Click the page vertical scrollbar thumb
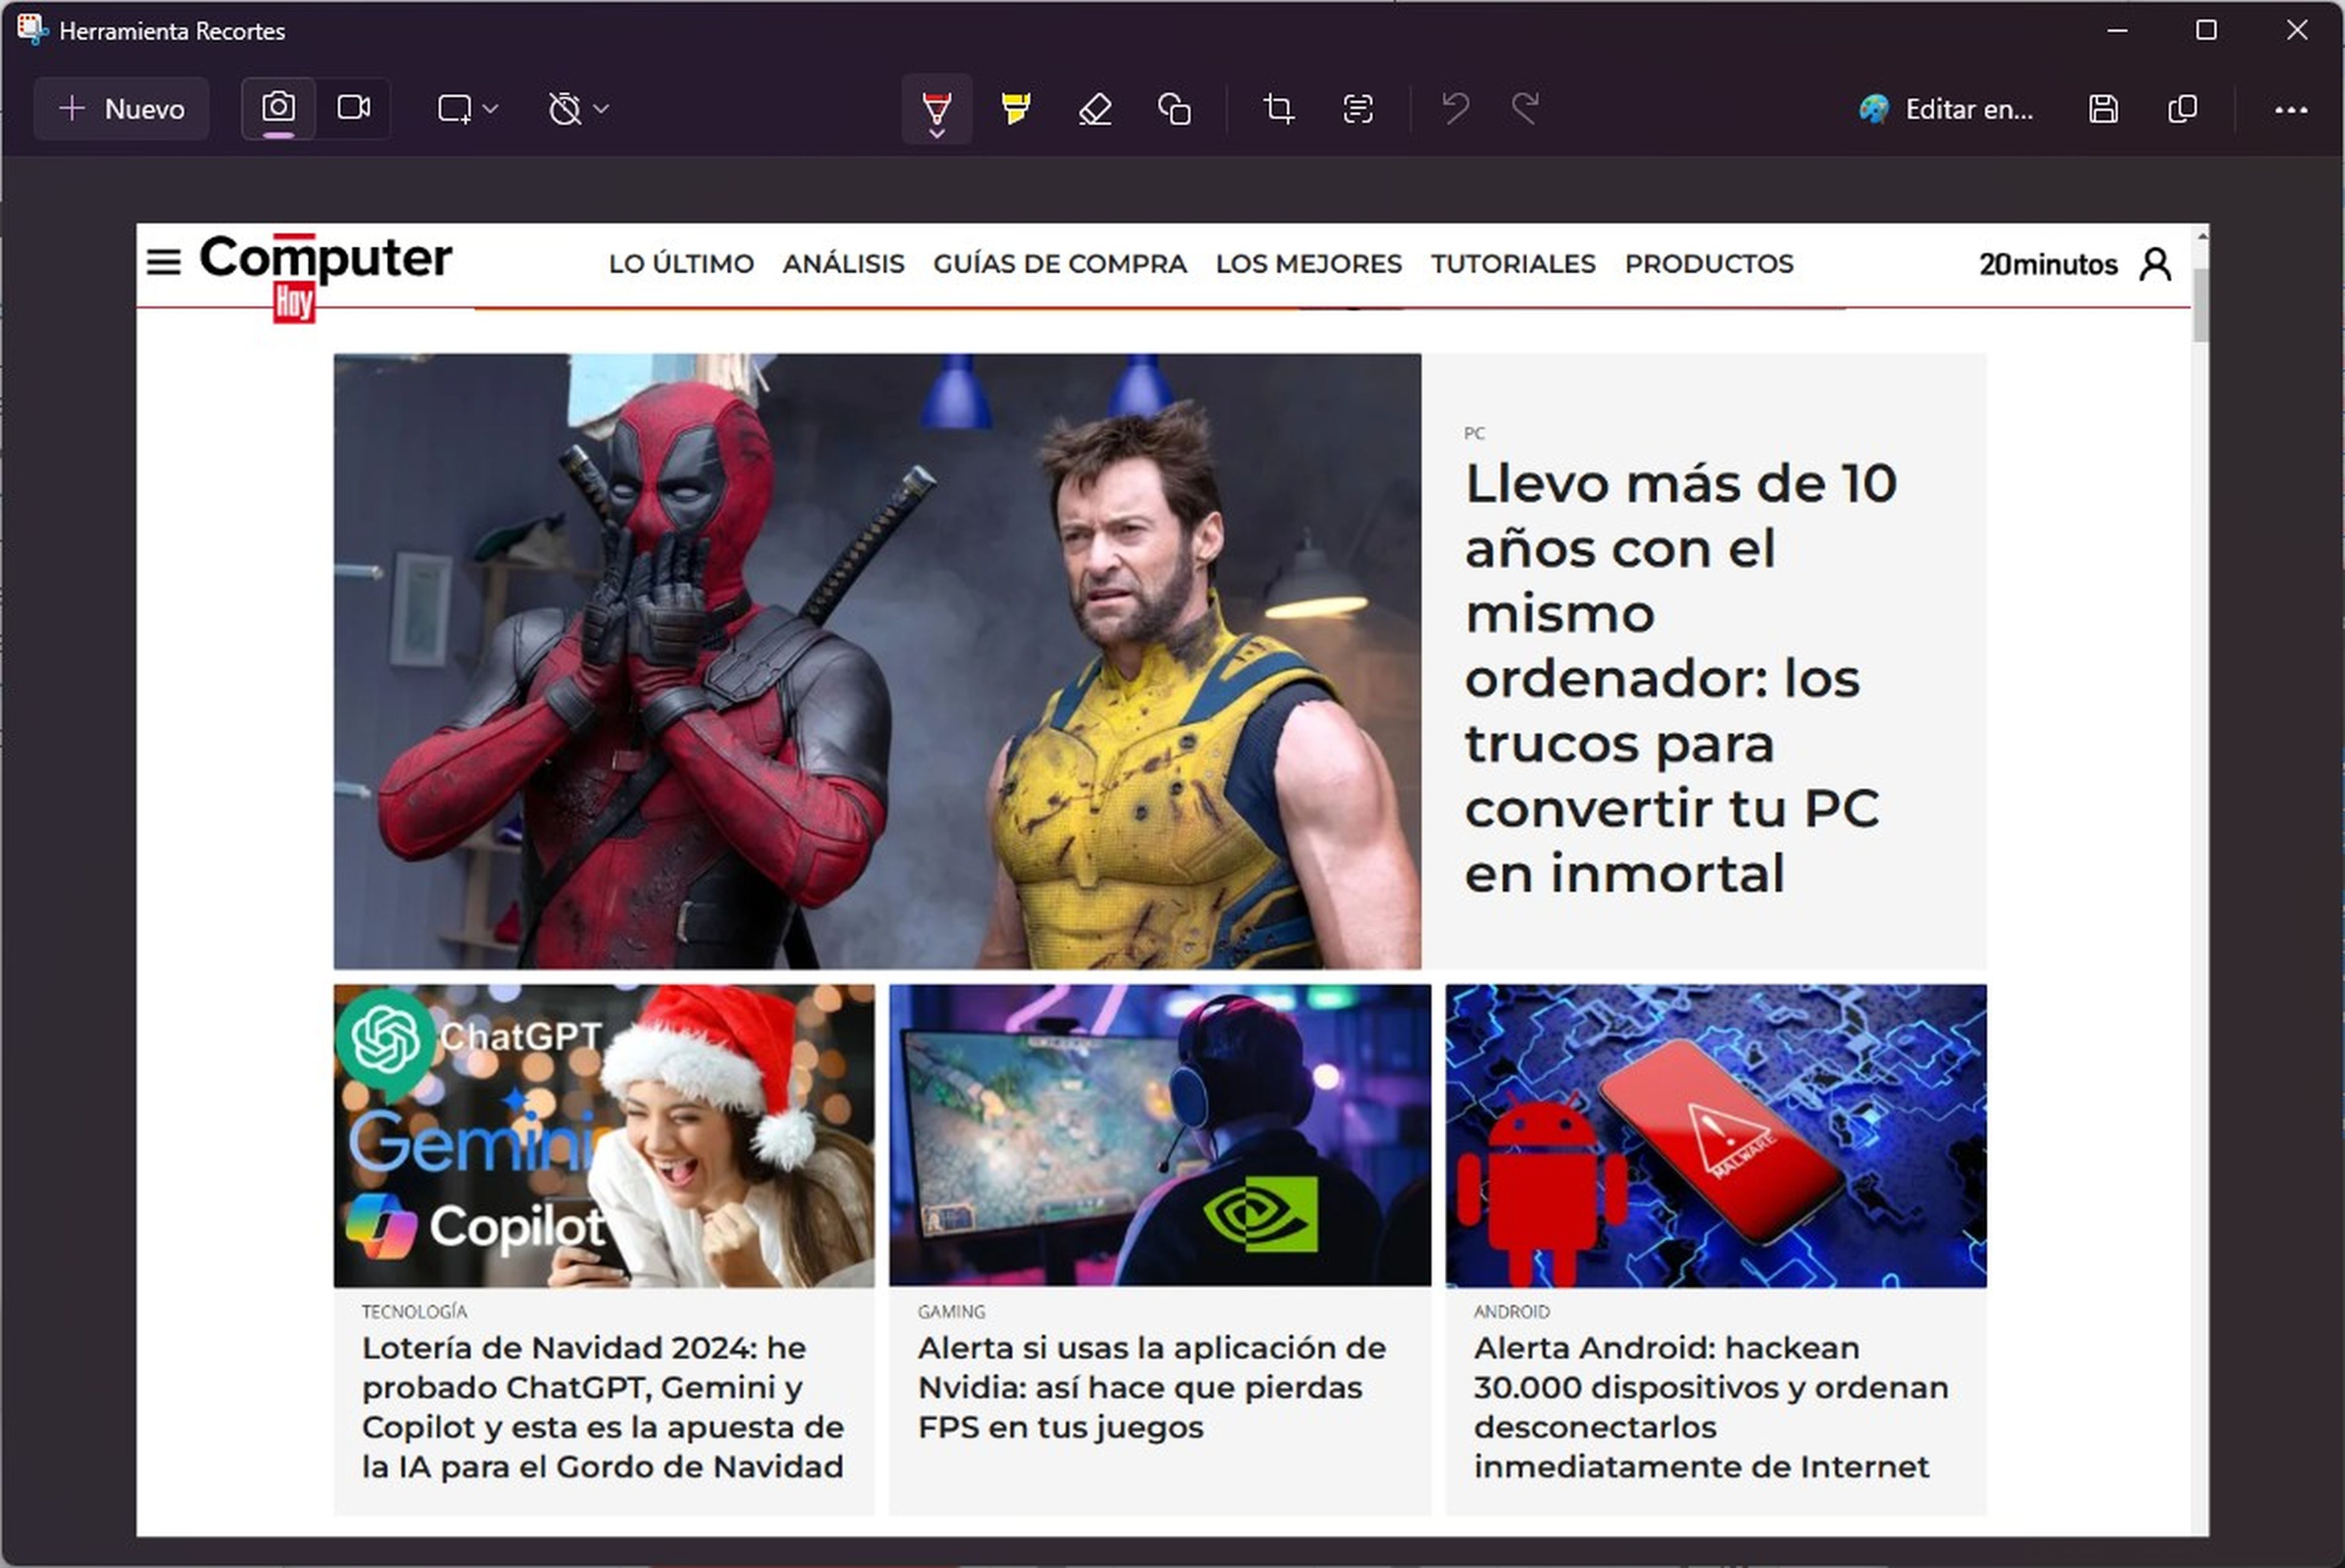This screenshot has height=1568, width=2345. tap(2201, 305)
